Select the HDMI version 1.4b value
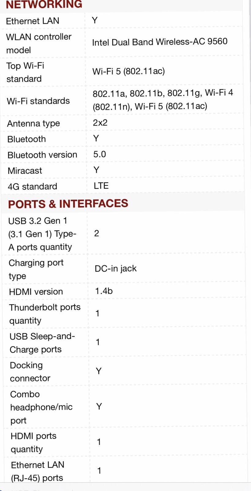 [104, 291]
